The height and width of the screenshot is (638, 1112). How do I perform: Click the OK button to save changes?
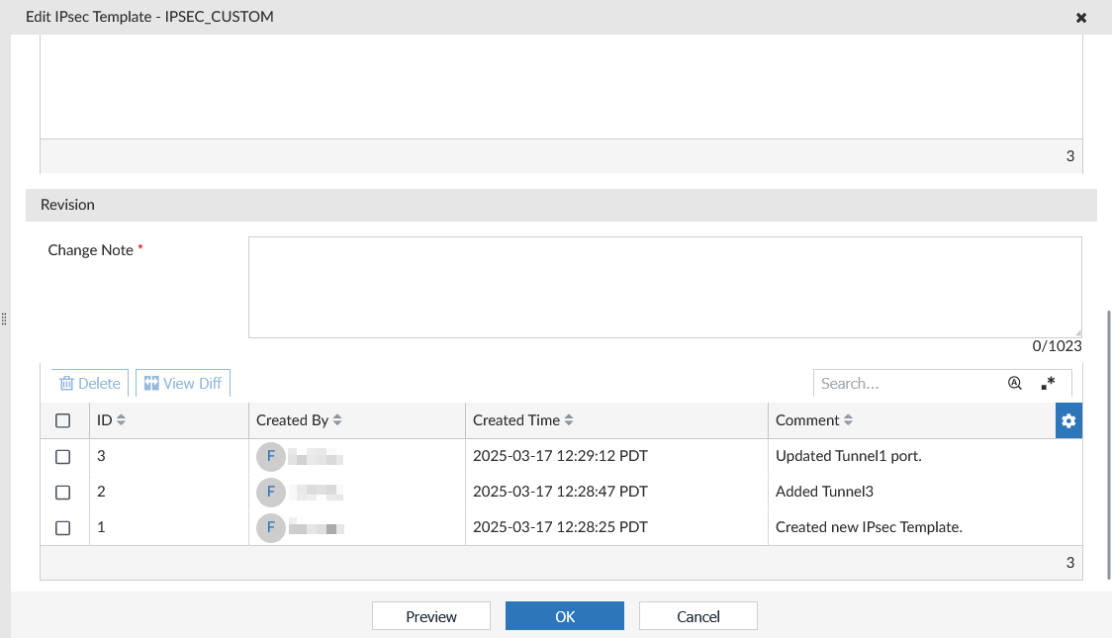(x=564, y=615)
